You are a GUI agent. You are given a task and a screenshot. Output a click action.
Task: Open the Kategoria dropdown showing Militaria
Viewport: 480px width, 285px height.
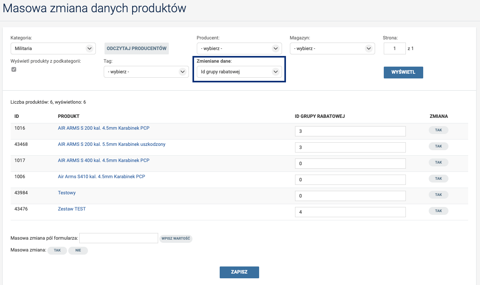(53, 48)
